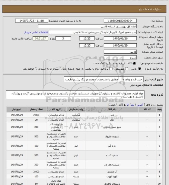
Task: Click the گروه کالا column header
Action: (56, 110)
